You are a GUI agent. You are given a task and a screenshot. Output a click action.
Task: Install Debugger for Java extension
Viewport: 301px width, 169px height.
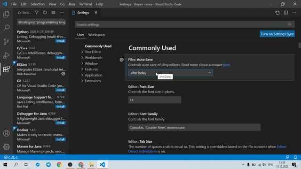(61, 123)
